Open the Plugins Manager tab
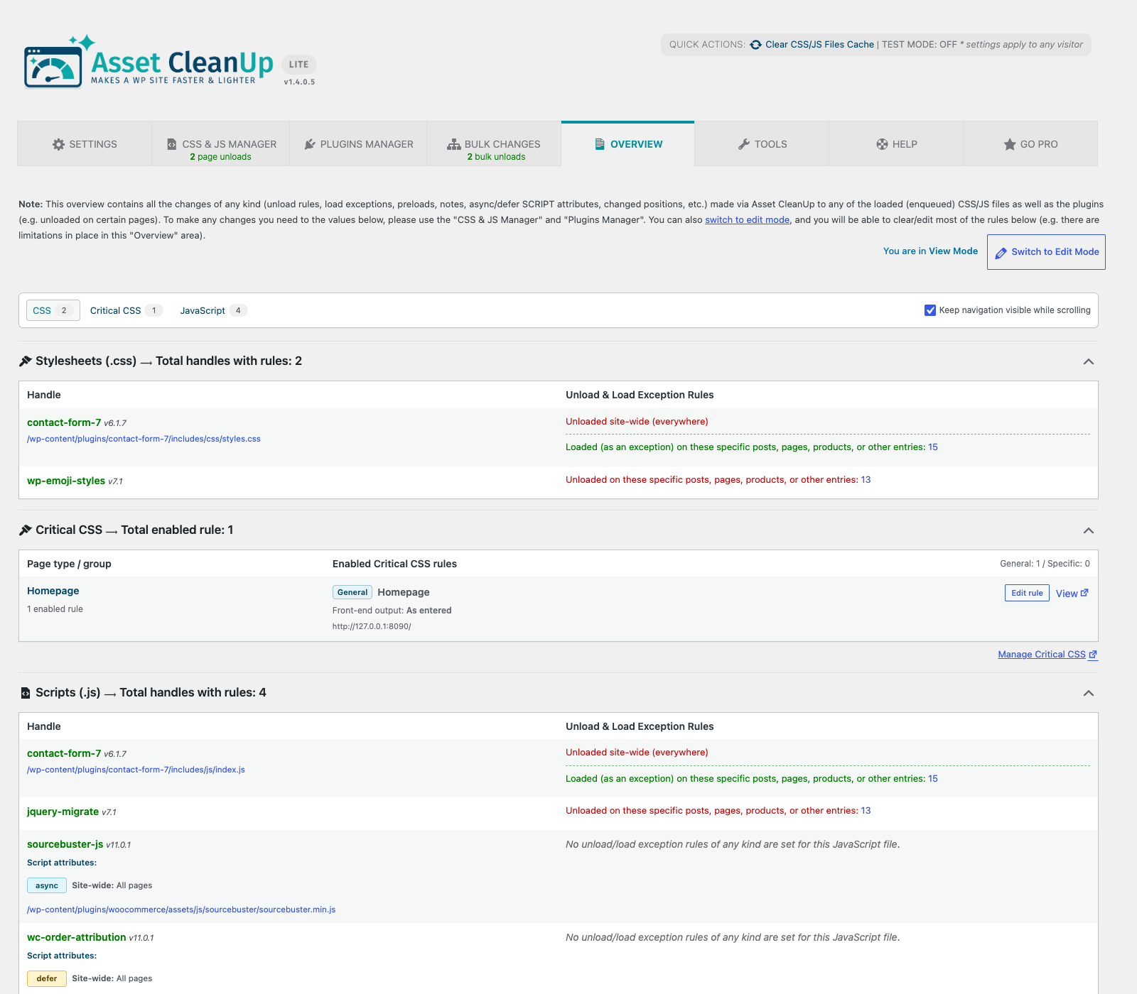1137x994 pixels. click(x=358, y=144)
